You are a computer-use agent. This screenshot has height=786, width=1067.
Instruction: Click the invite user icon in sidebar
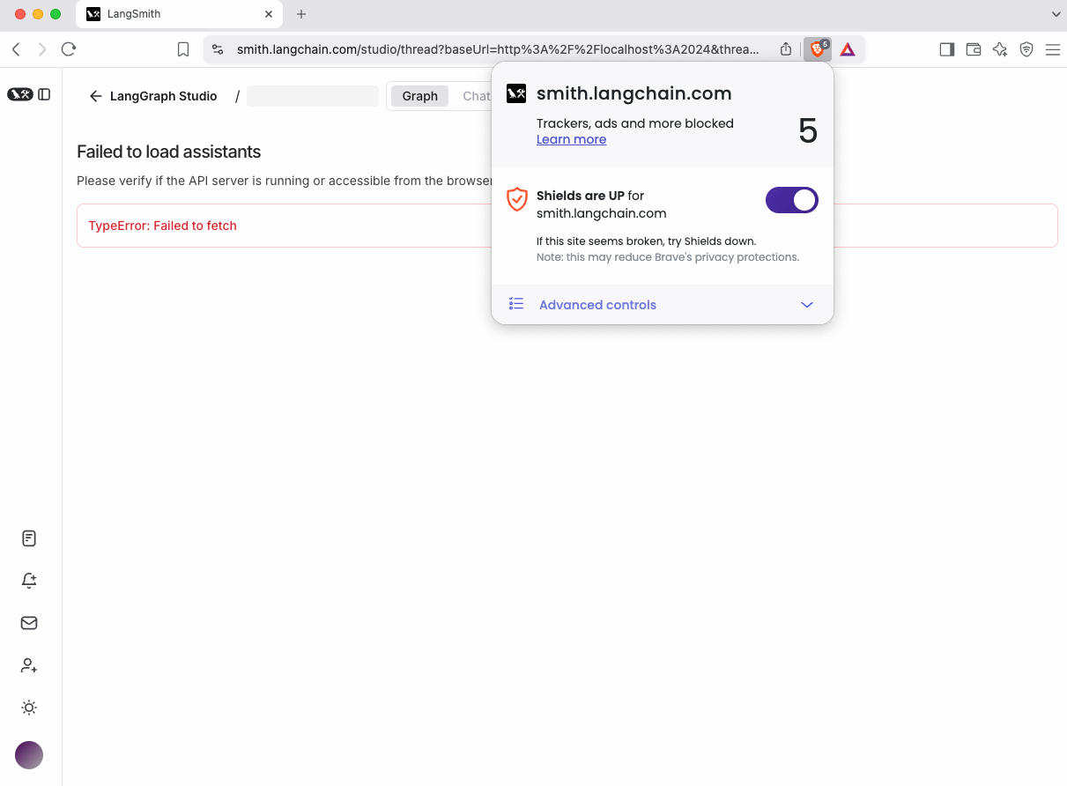point(29,665)
